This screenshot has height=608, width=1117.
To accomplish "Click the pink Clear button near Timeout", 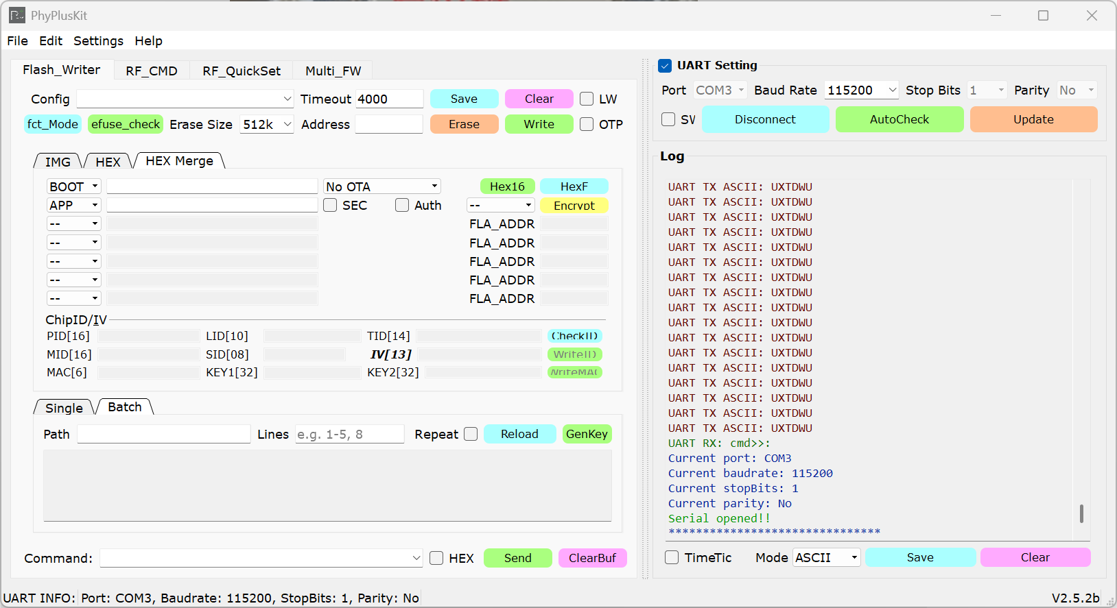I will point(539,99).
